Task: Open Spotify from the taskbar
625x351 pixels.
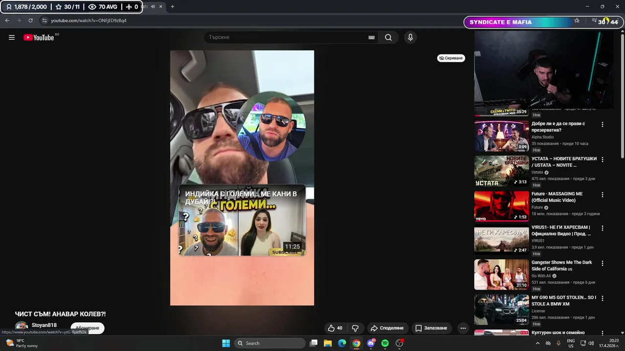Action: (x=385, y=343)
